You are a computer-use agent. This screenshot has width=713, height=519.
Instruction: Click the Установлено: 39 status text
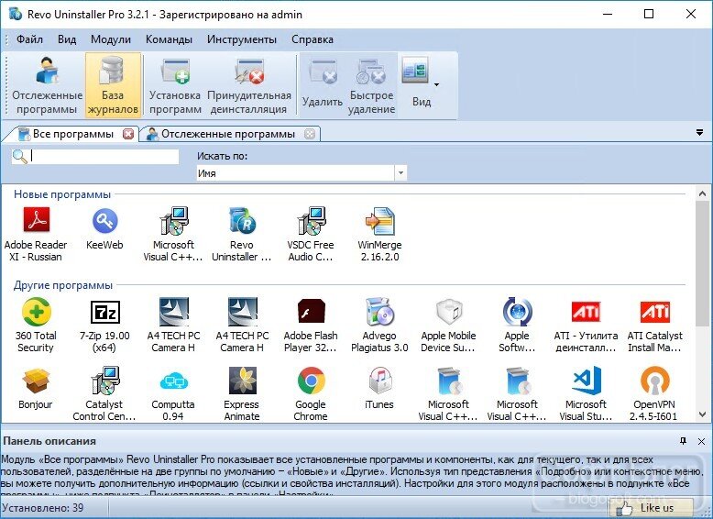click(x=43, y=508)
